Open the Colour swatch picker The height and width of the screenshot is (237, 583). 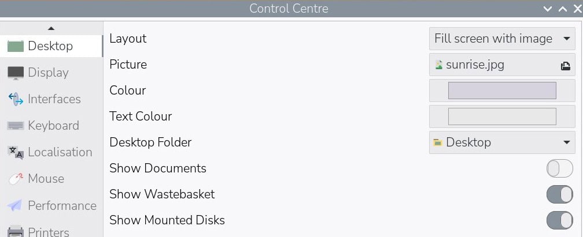(502, 91)
